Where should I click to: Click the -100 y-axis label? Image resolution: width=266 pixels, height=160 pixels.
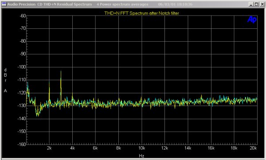click(22, 67)
